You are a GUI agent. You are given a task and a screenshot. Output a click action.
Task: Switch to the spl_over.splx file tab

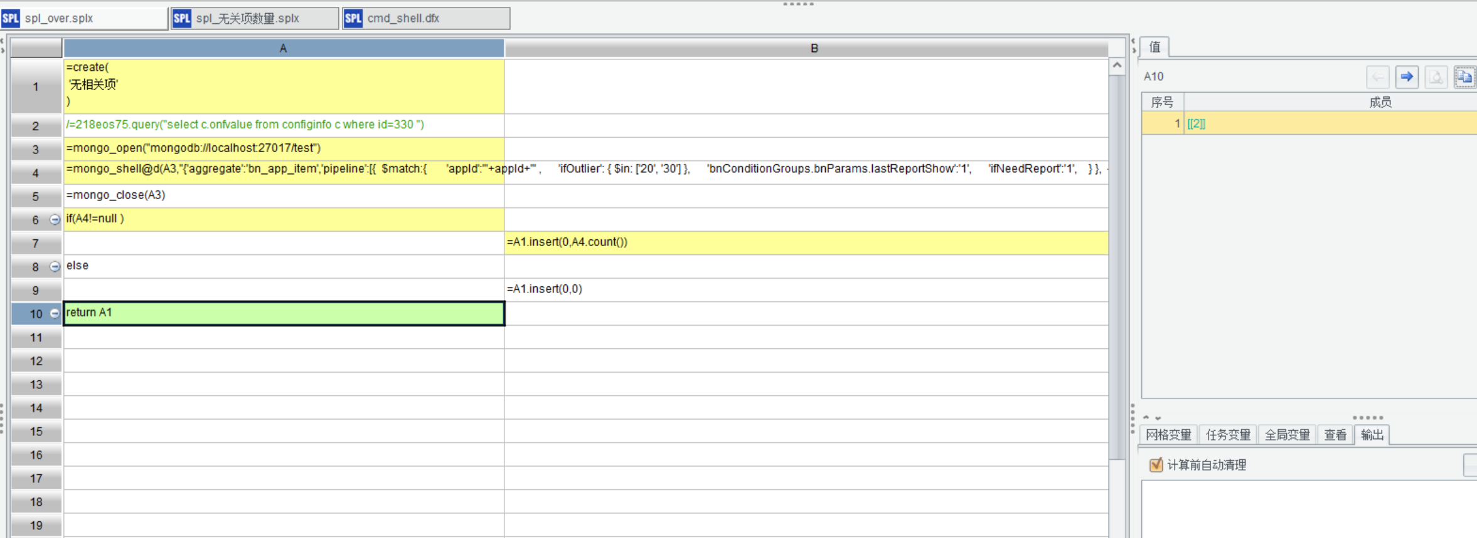[84, 18]
